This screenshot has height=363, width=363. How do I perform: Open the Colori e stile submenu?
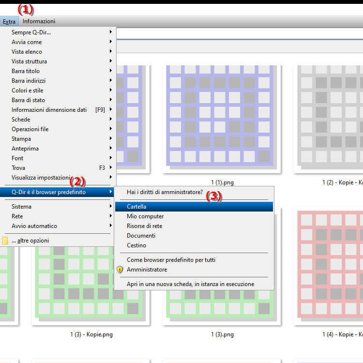[x=57, y=91]
